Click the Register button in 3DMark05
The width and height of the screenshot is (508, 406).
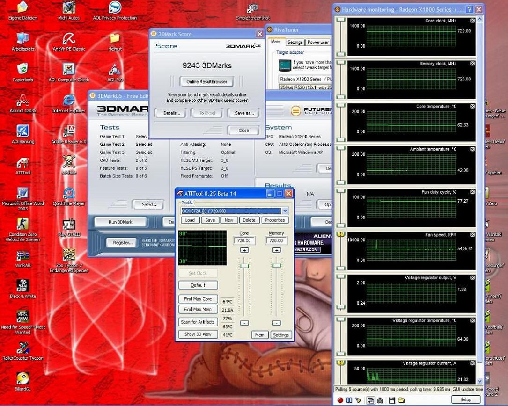(x=123, y=242)
